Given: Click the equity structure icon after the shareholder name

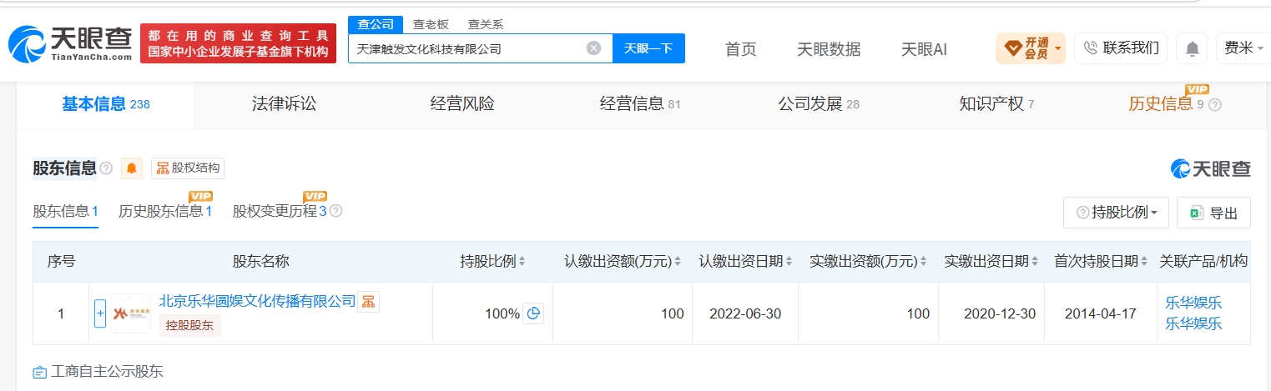Looking at the screenshot, I should (x=368, y=302).
